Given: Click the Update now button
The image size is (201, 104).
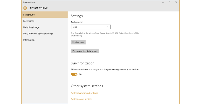Looking at the screenshot, I should click(78, 42).
